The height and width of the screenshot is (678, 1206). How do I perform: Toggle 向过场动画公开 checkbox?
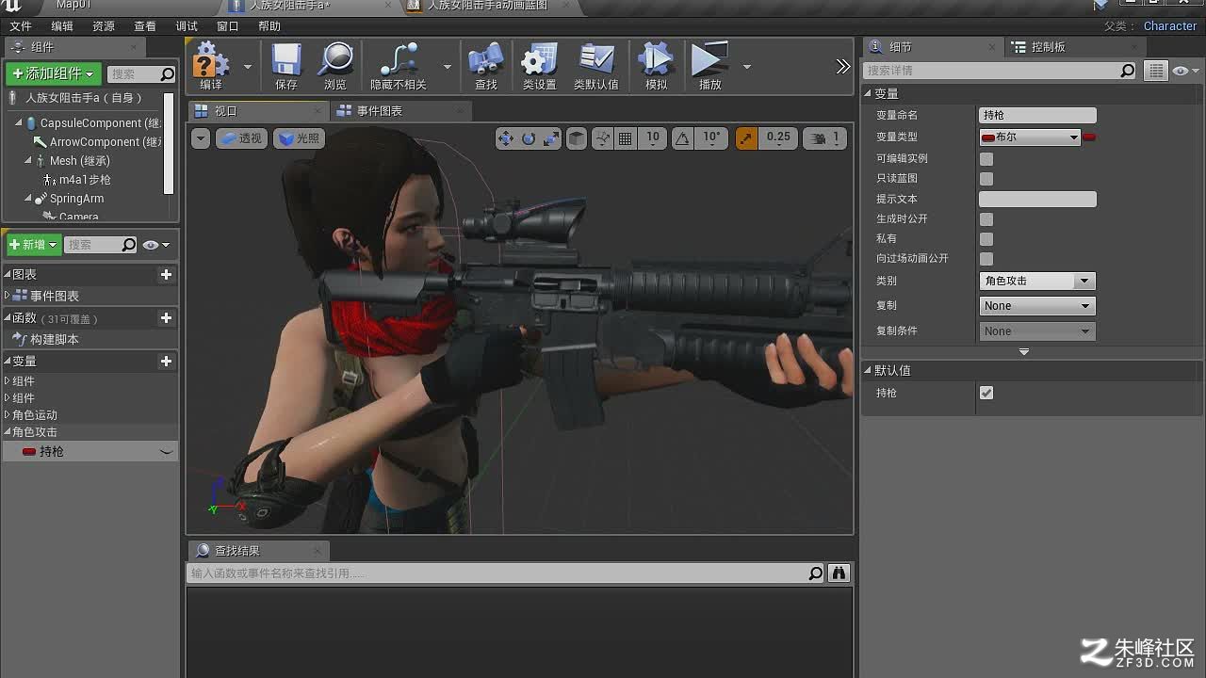pos(986,259)
